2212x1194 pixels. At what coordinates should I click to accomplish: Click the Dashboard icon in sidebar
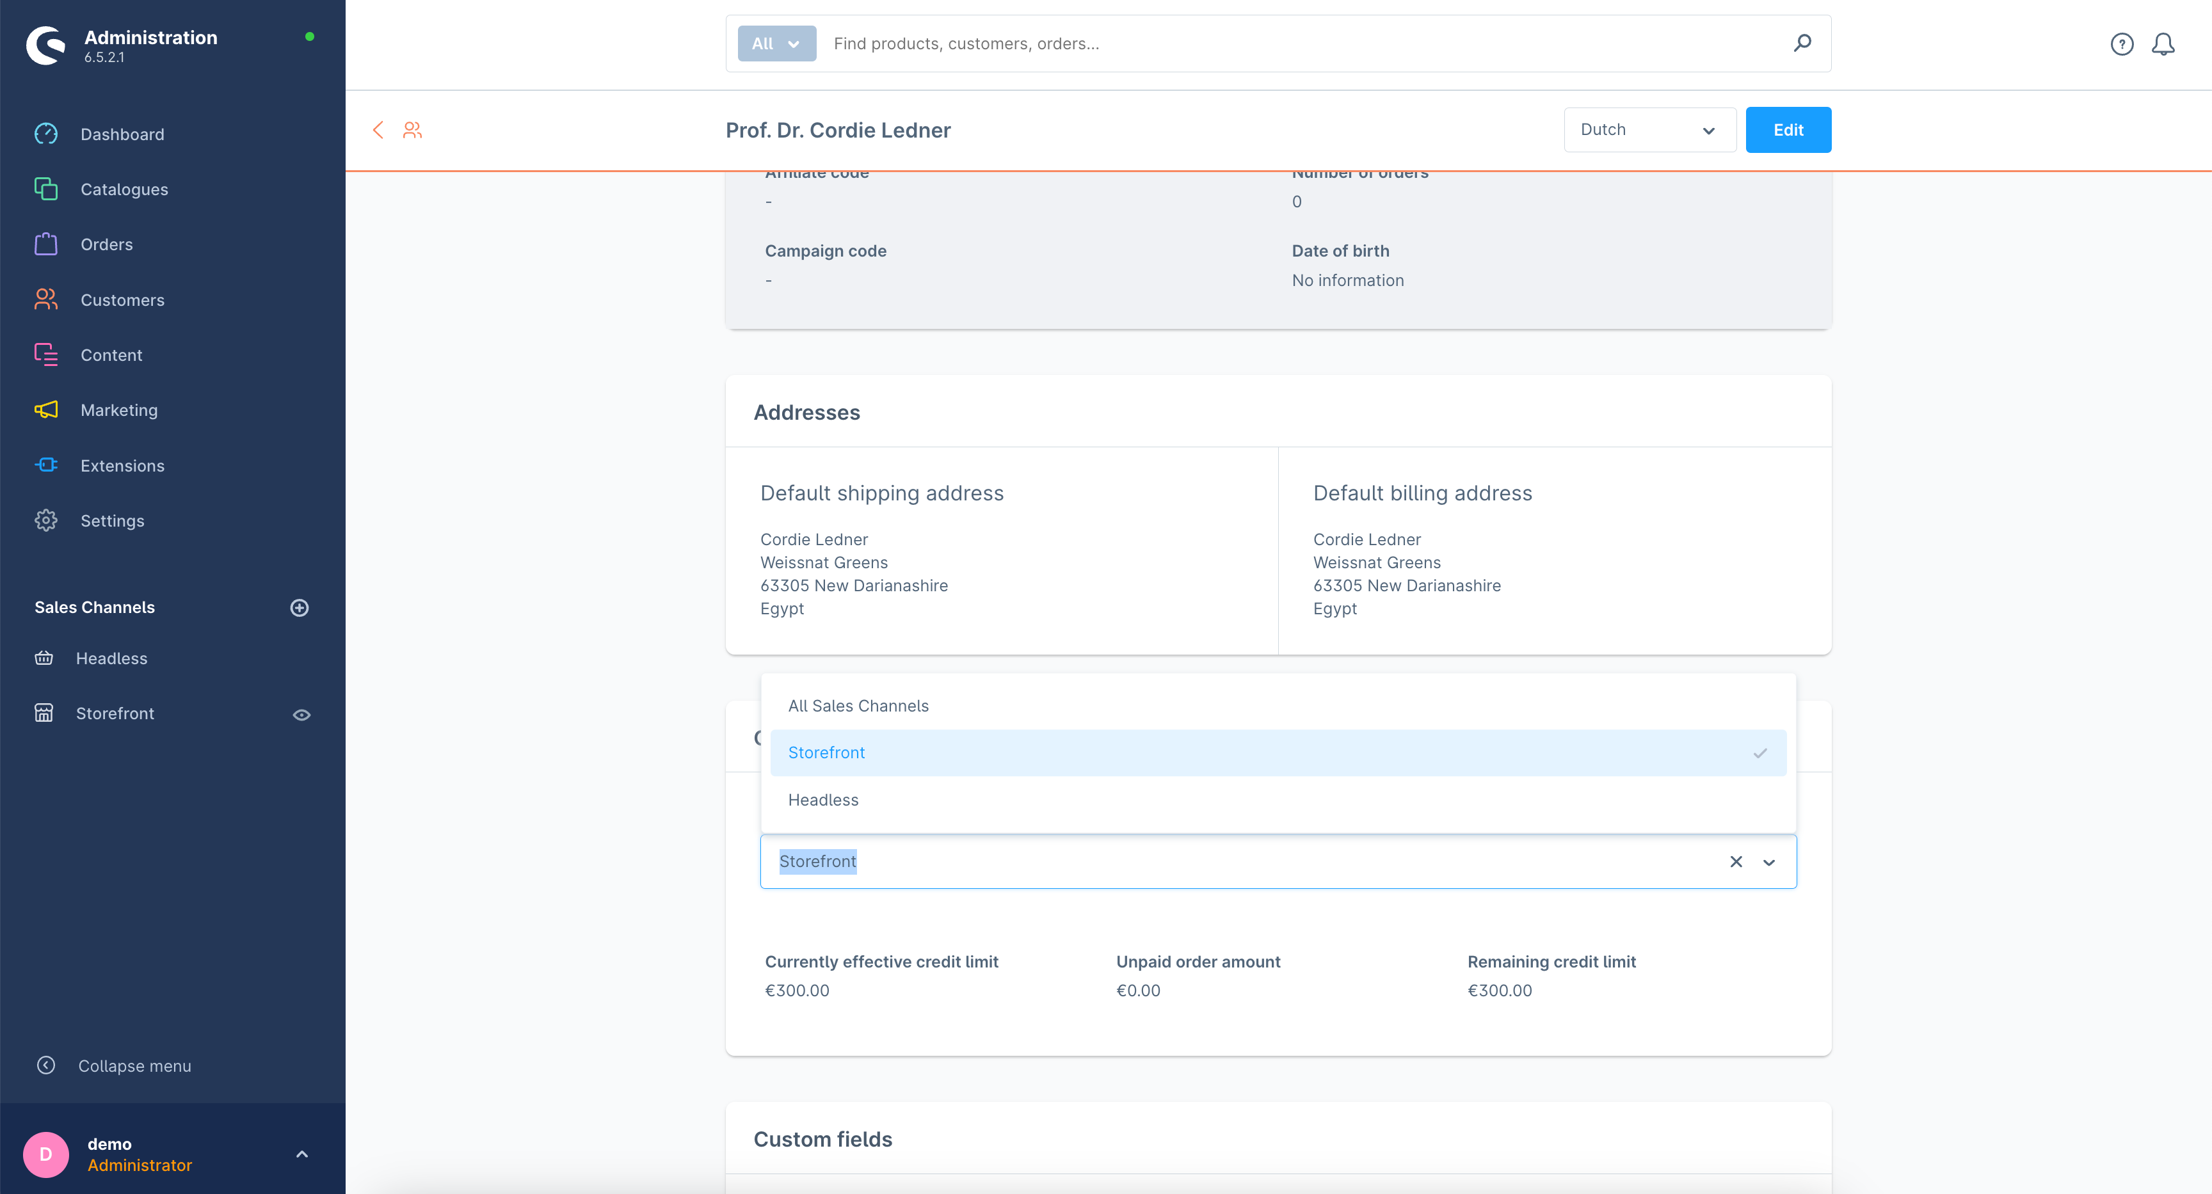pos(45,134)
